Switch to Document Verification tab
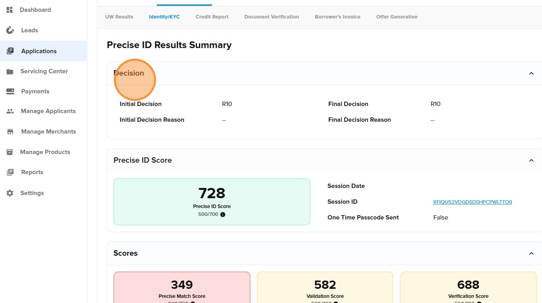The width and height of the screenshot is (542, 303). [271, 17]
